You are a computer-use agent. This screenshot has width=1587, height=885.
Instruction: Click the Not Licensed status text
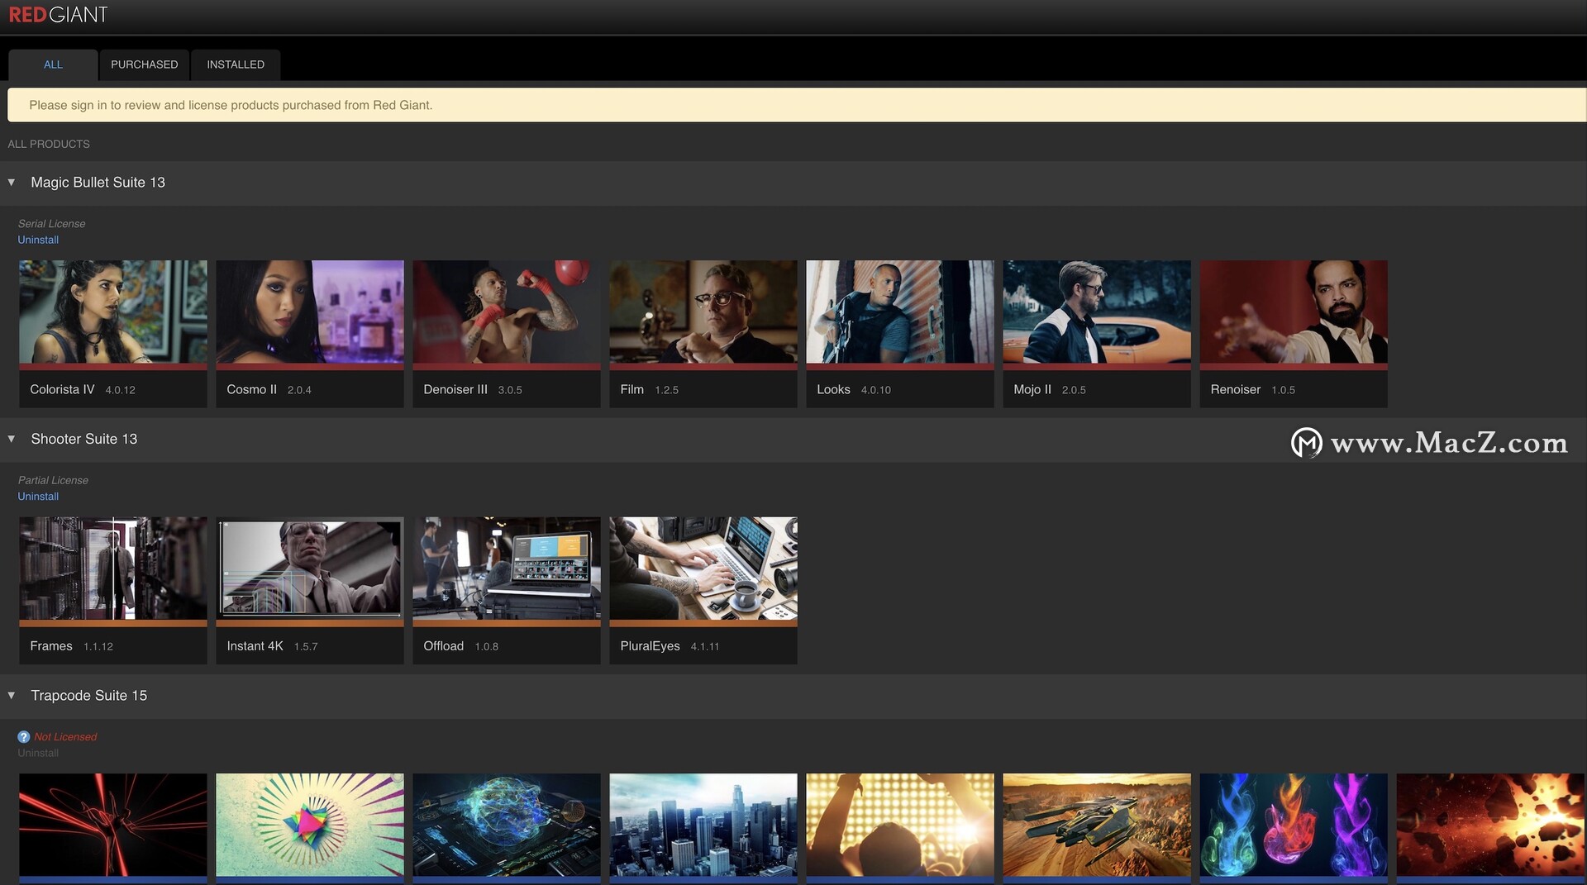pos(65,736)
